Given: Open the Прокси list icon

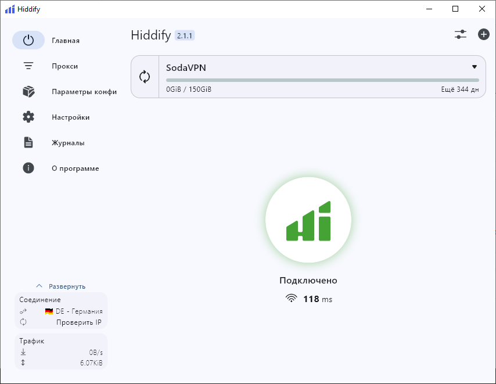Looking at the screenshot, I should [28, 66].
